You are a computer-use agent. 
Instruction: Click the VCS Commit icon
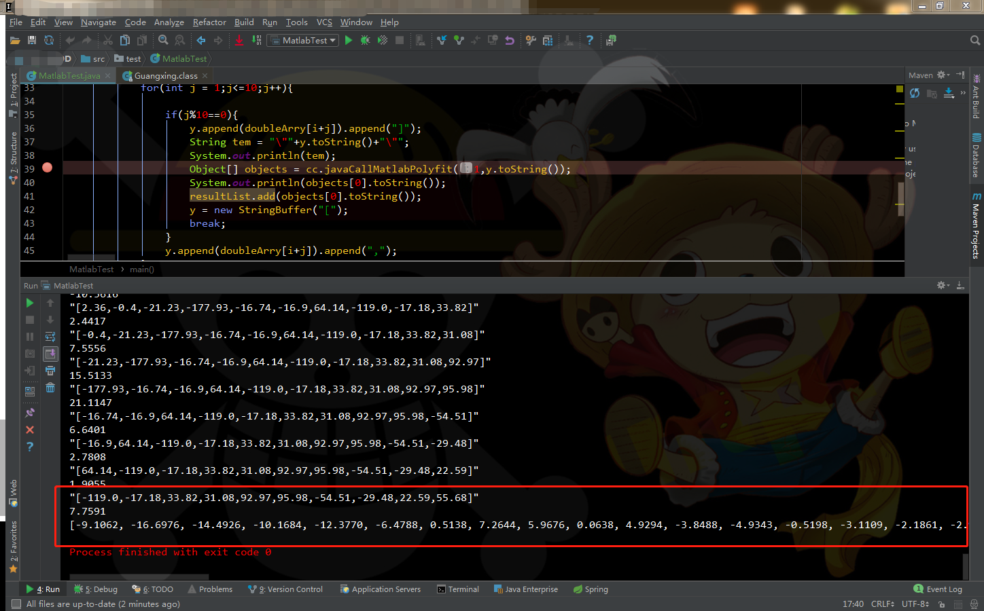459,41
